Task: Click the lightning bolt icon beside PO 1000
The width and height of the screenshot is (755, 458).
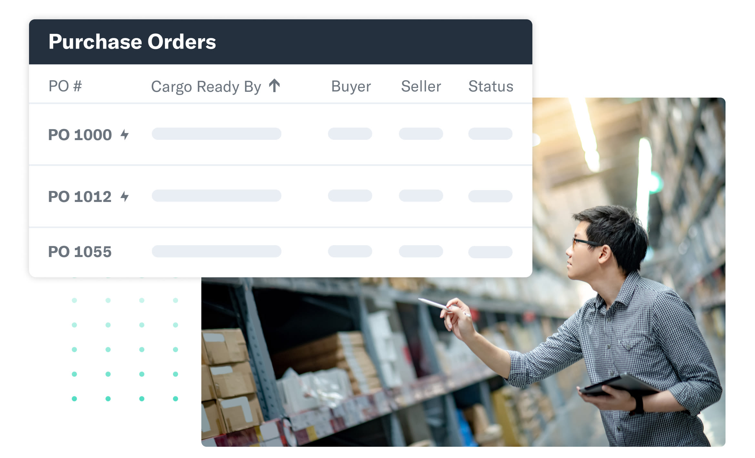Action: 125,135
